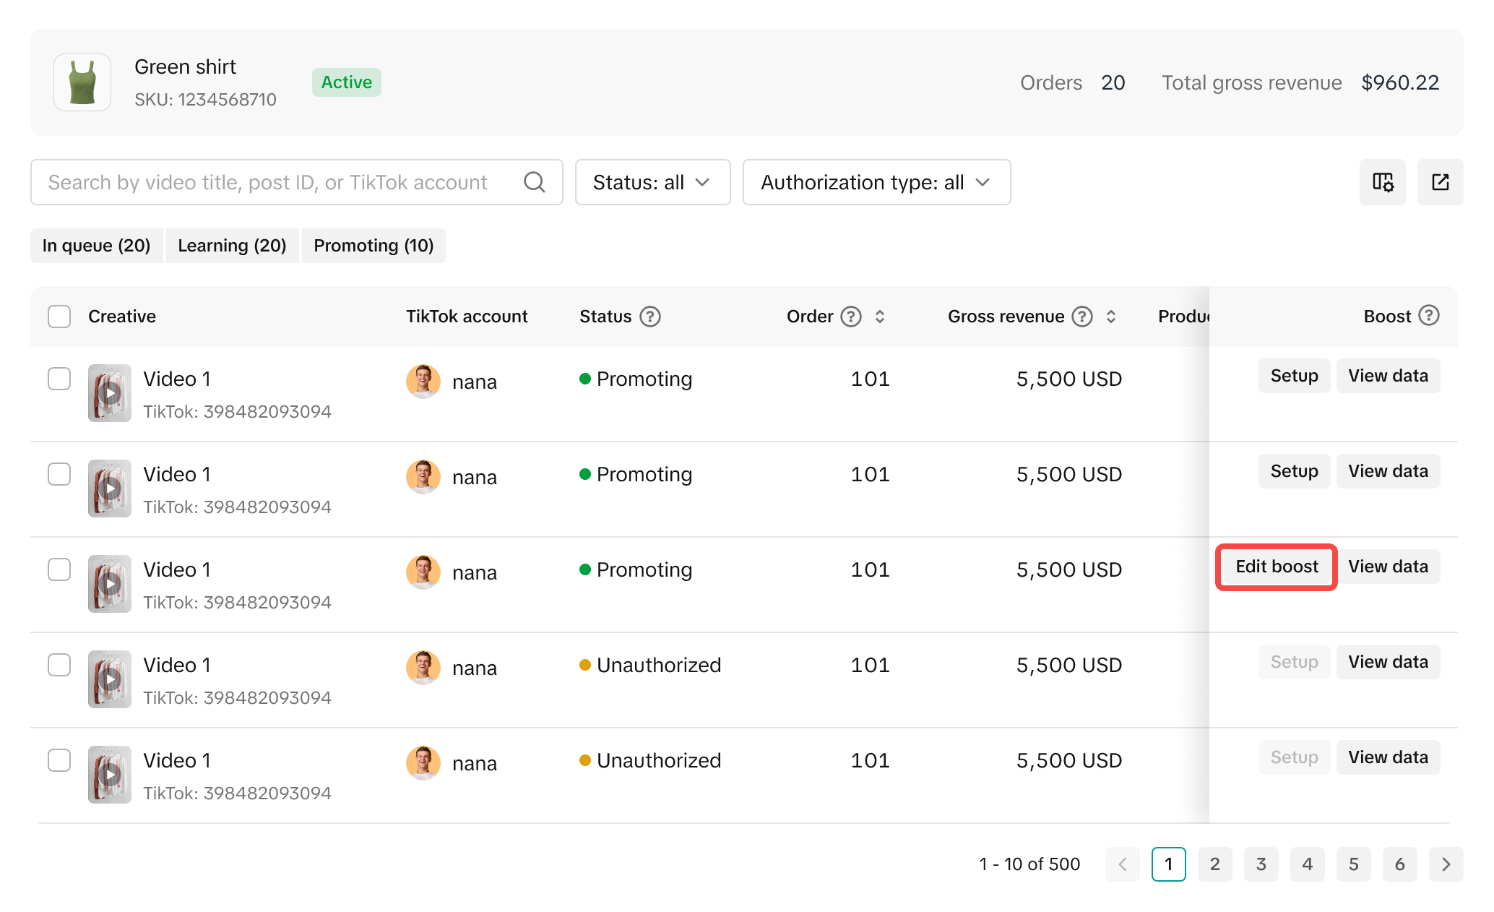Check the last Unauthorized row checkbox
Screen dimensions: 1494x912
59,760
